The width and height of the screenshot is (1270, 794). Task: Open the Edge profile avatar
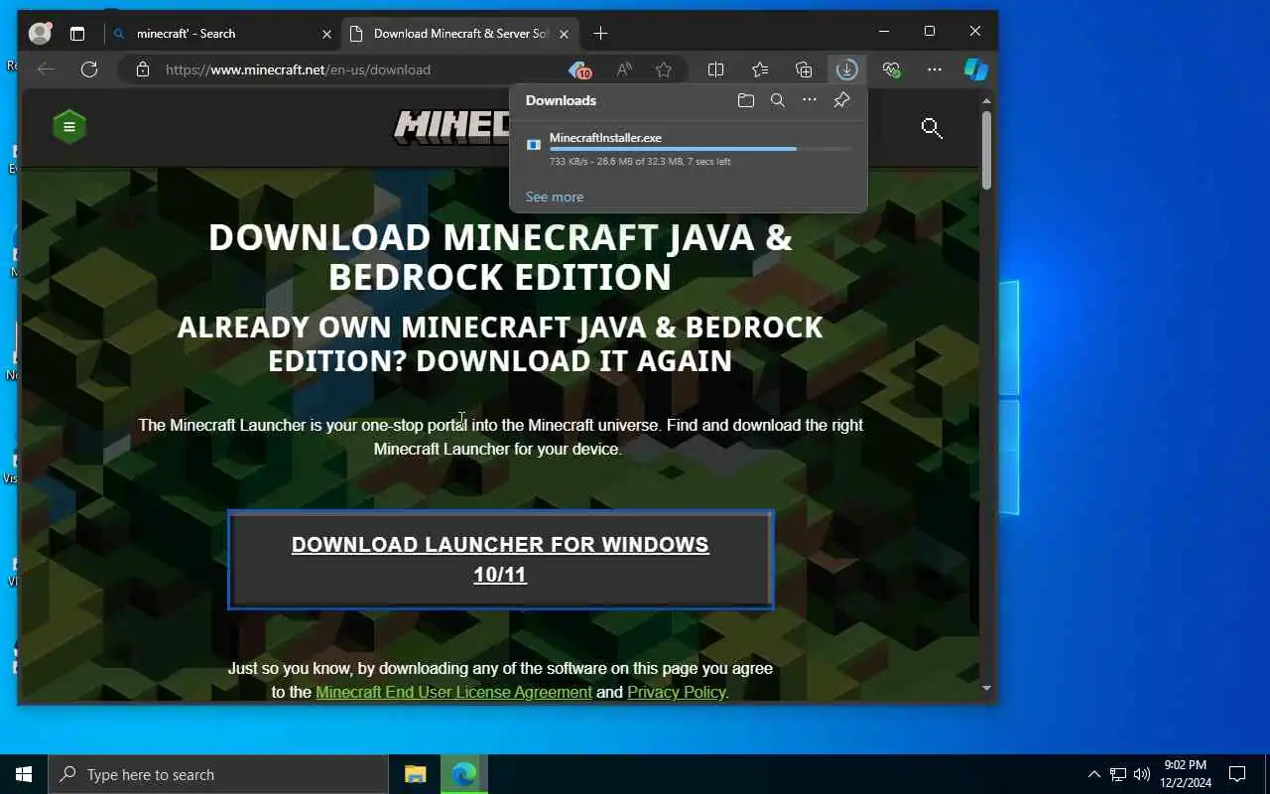tap(40, 33)
